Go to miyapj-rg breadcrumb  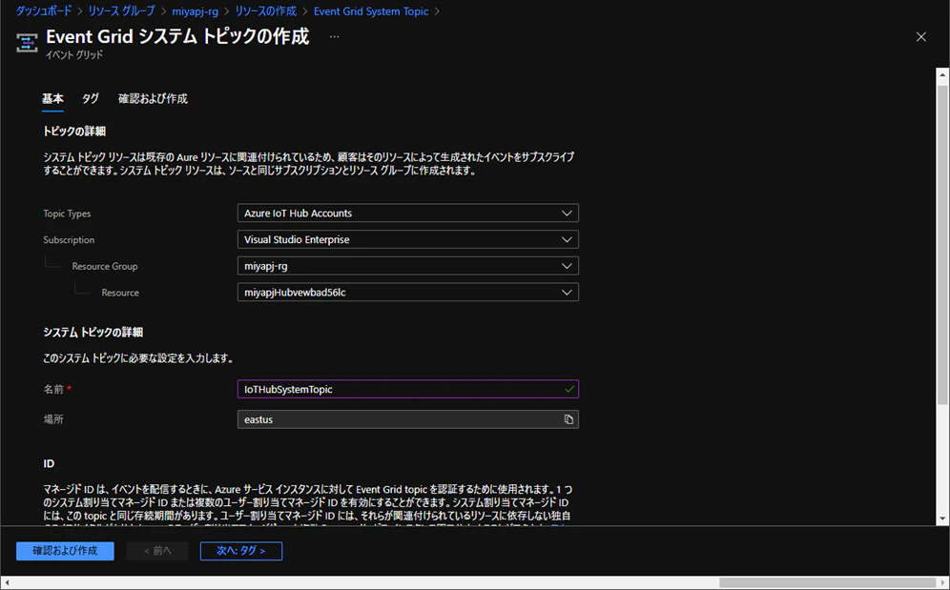pos(196,10)
